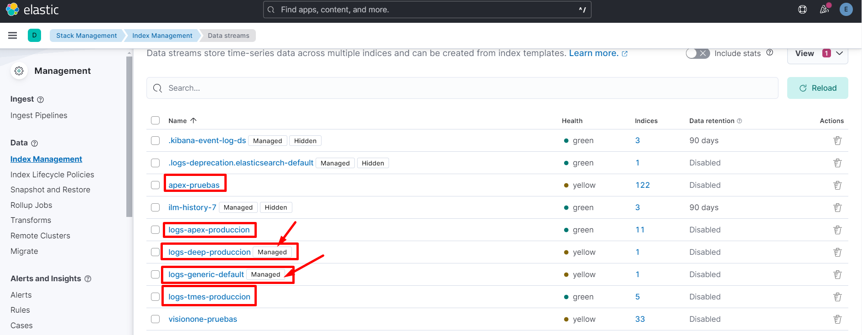Delete the logs-apex-produccion data stream
This screenshot has width=862, height=335.
pos(837,230)
